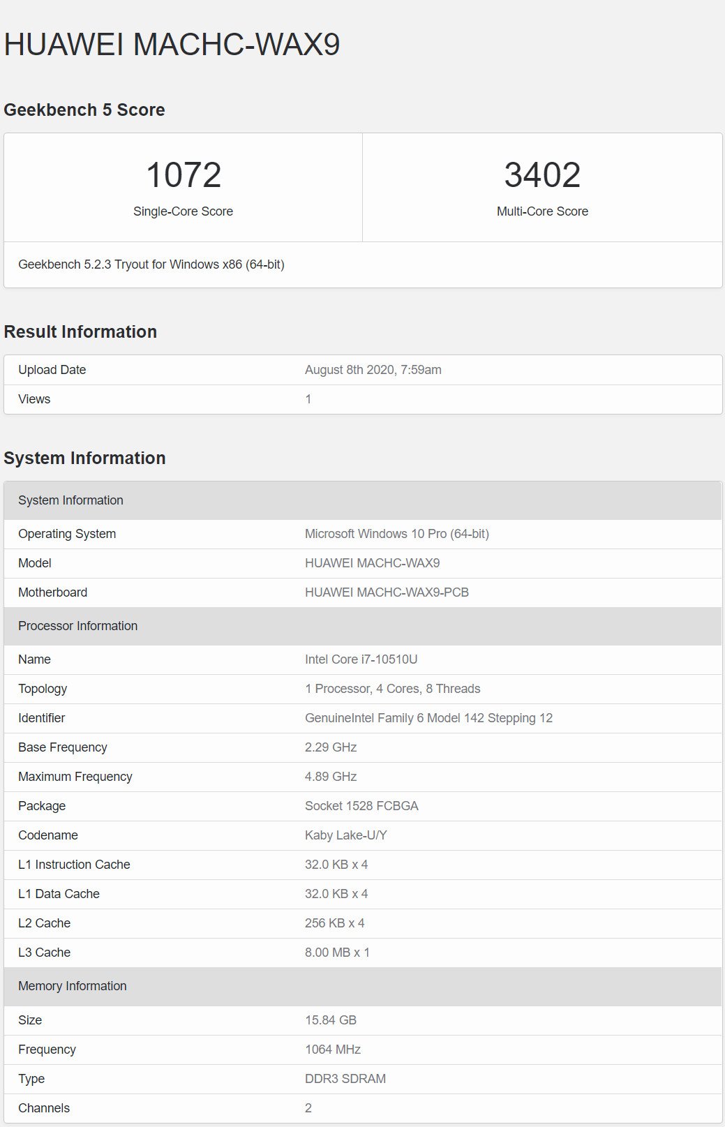Image resolution: width=725 pixels, height=1127 pixels.
Task: Select the 1064 MHz memory frequency value
Action: click(333, 1050)
